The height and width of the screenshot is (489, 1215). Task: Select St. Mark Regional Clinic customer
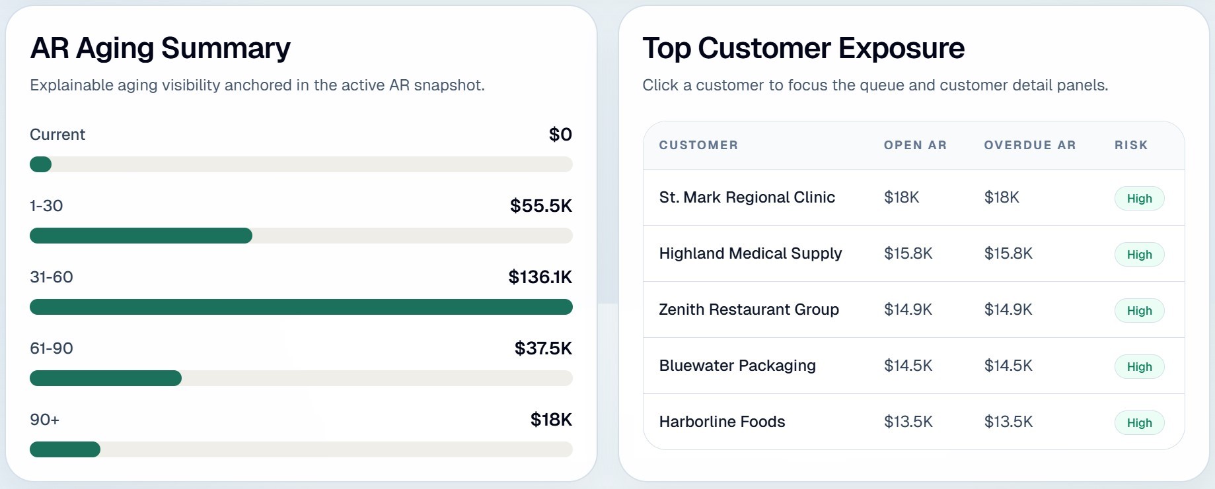[x=747, y=197]
